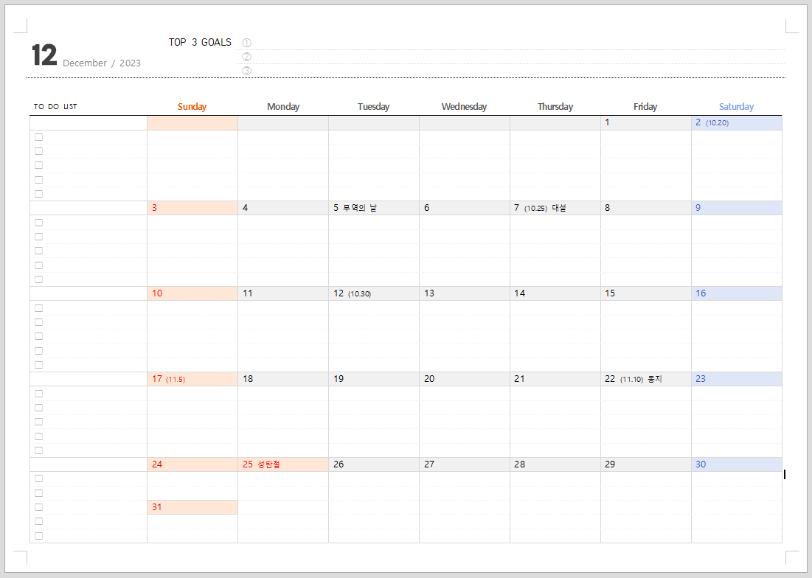Select Saturday date '2 (10.20)' cell

(736, 122)
